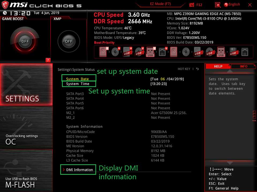
Task: Click the back arrow next to HOT KEY
Action: click(x=197, y=69)
